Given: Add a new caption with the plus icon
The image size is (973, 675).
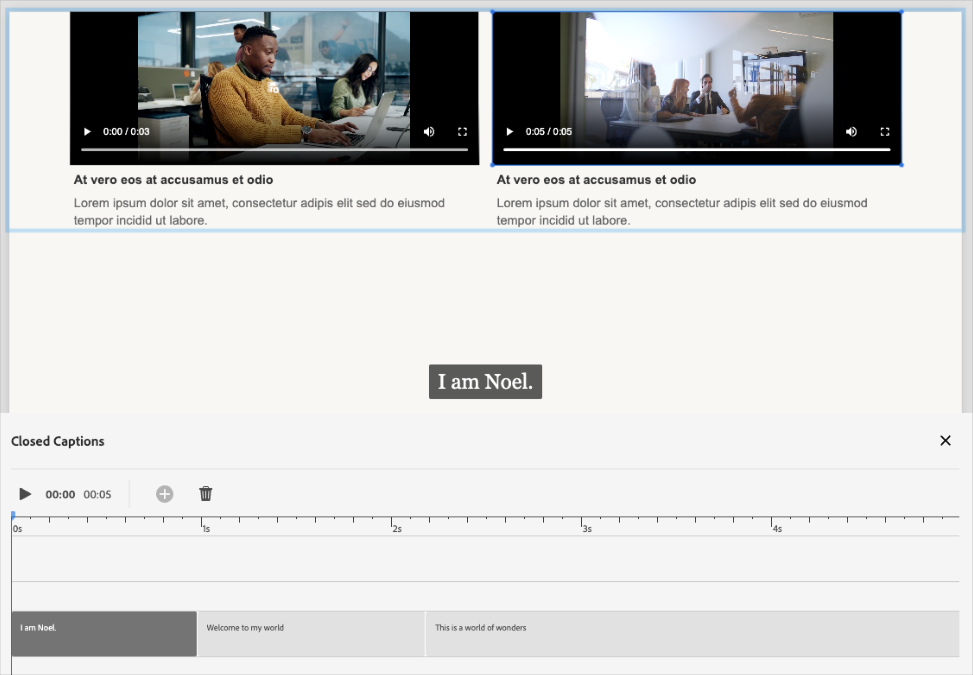Looking at the screenshot, I should pos(164,494).
